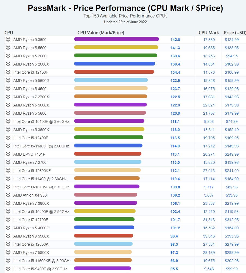Click the purple value bar for Ryzen 5 3600
The width and height of the screenshot is (246, 273).
[x=117, y=39]
